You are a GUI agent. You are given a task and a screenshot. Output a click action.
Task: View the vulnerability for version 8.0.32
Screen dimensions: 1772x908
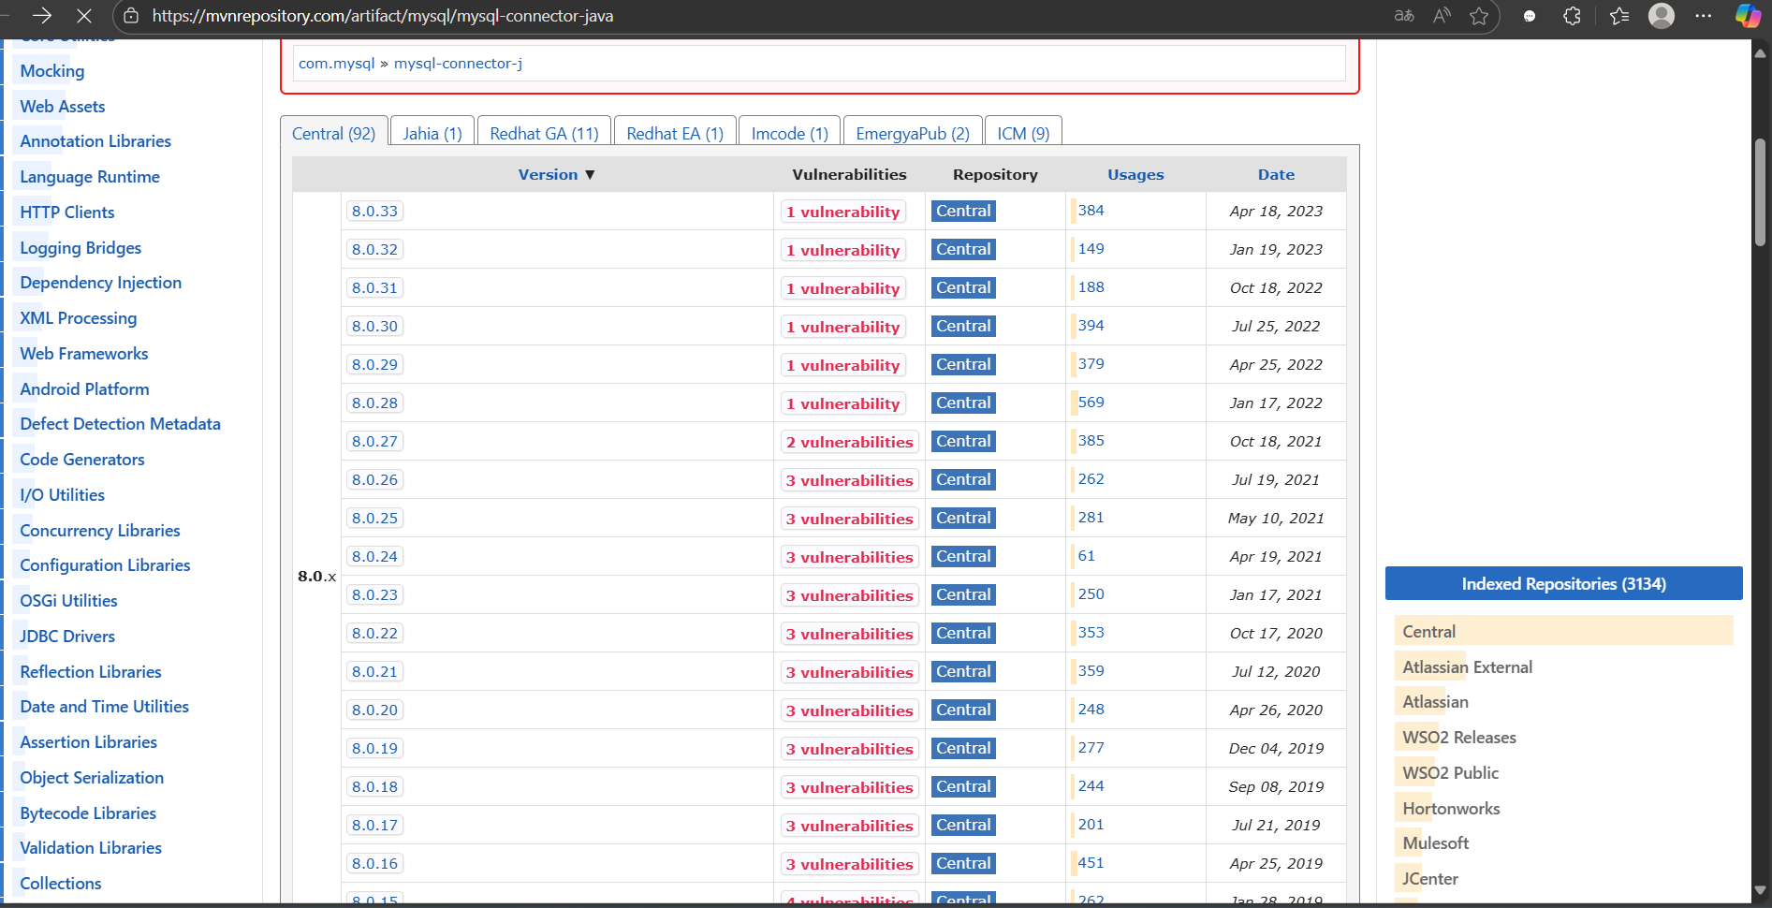[x=842, y=250]
